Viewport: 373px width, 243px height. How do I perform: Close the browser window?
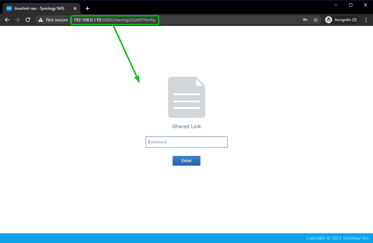click(365, 5)
